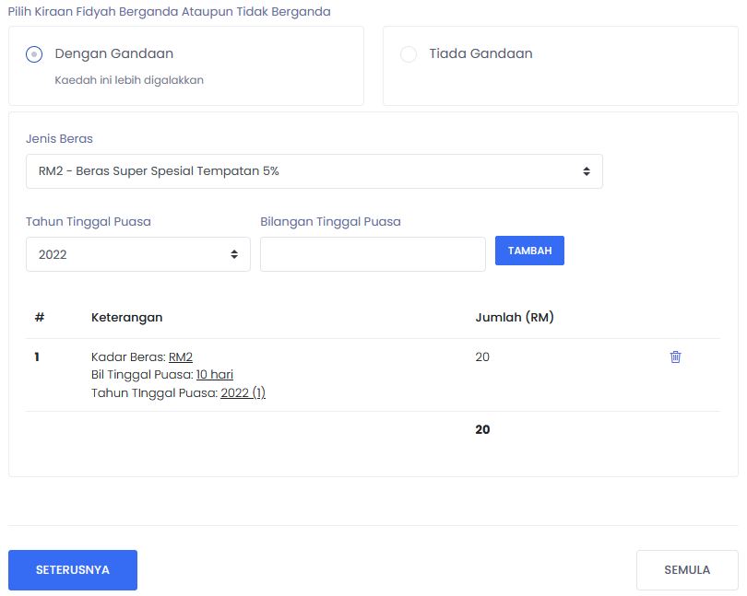Open the Tahun Tinggal Puasa dropdown
747x596 pixels.
click(x=138, y=253)
